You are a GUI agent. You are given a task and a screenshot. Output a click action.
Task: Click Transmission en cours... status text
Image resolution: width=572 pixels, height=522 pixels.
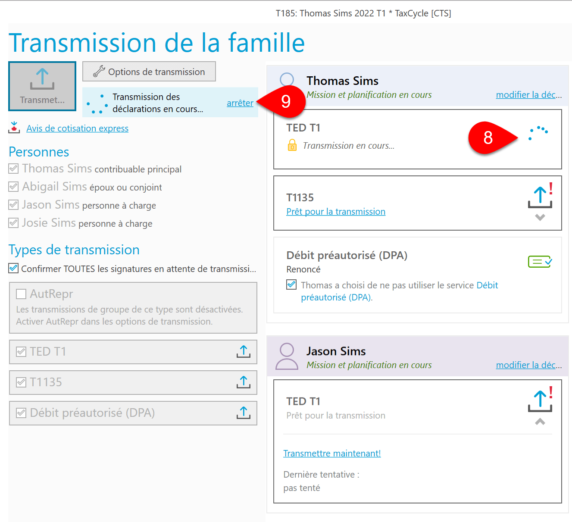pos(348,146)
